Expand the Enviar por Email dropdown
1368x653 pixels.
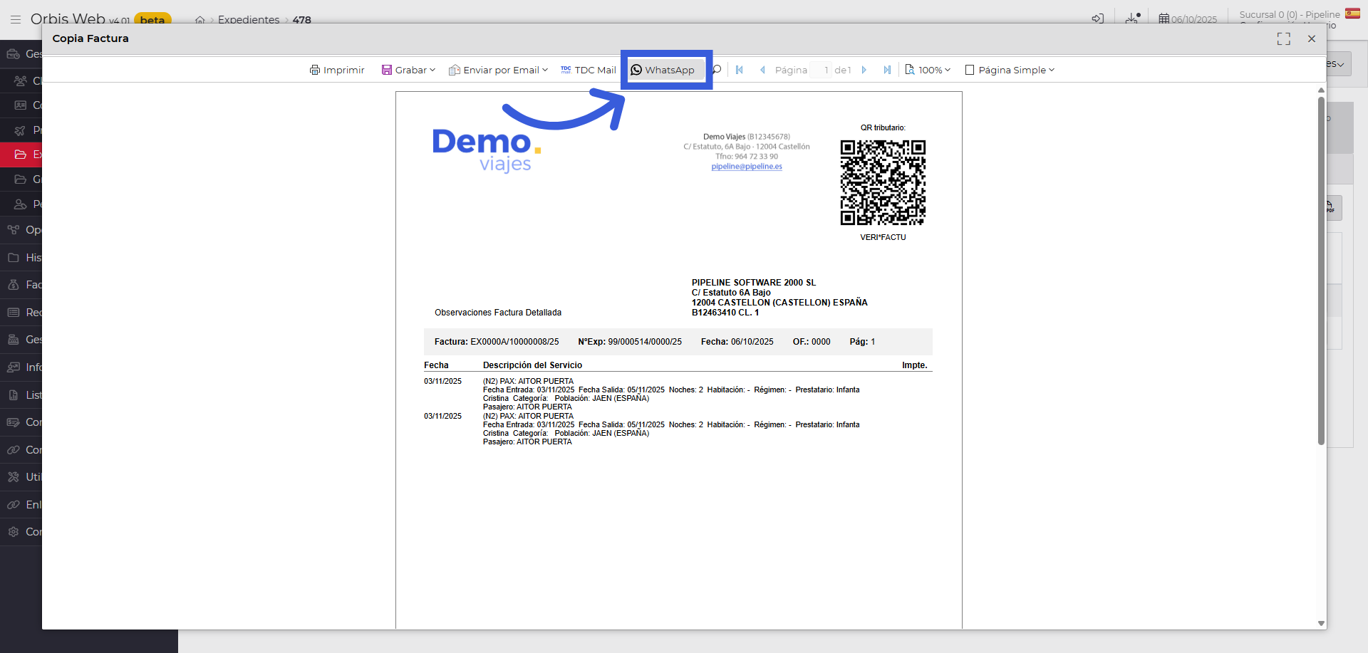498,70
